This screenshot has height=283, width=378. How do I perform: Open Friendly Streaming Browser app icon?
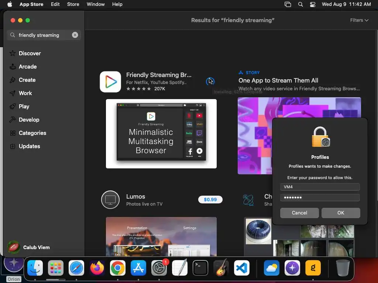[110, 82]
